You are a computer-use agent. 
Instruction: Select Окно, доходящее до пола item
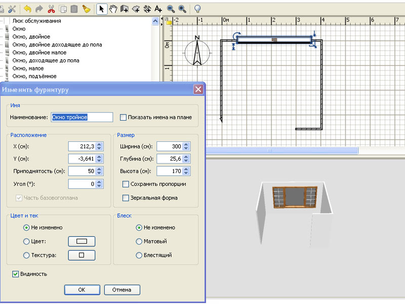(x=46, y=60)
